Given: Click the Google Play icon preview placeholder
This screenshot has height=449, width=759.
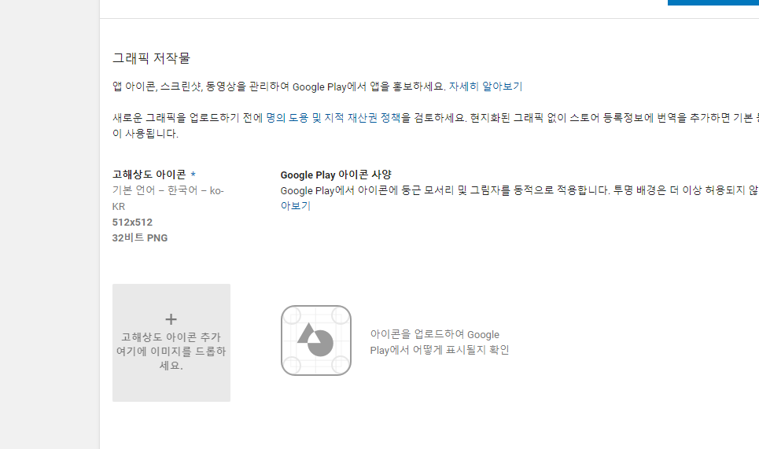Looking at the screenshot, I should (315, 340).
